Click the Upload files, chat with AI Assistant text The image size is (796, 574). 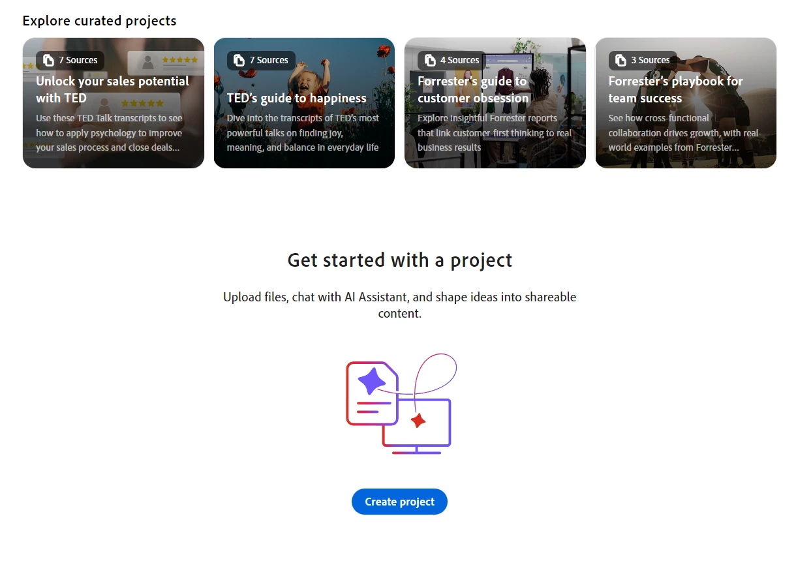tap(400, 305)
